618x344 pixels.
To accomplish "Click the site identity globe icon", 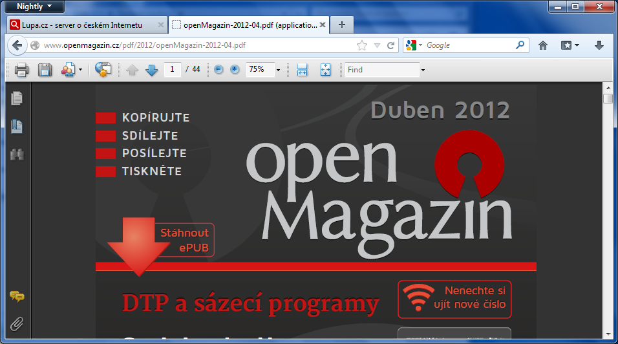I will (x=35, y=45).
